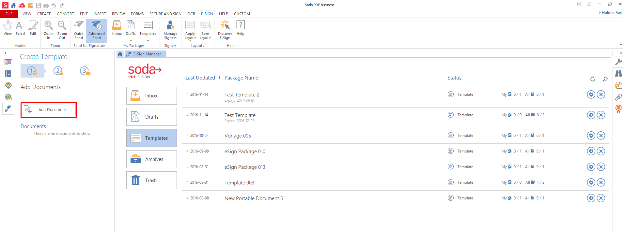
Task: Delete the Vorlage 005 template
Action: 601,136
